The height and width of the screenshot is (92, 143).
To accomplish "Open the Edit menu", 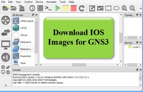I will coord(10,2).
